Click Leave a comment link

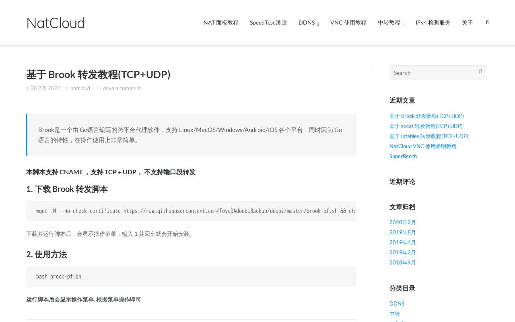[121, 88]
